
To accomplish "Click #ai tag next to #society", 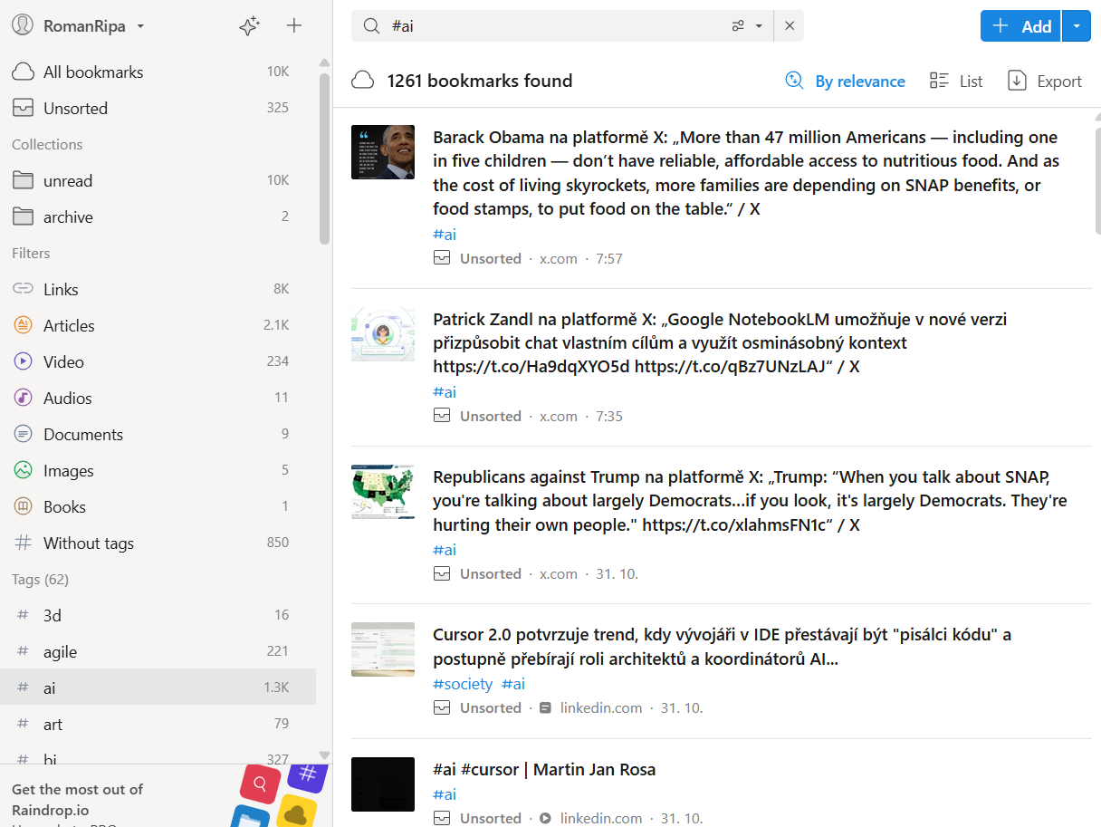I will pos(513,684).
